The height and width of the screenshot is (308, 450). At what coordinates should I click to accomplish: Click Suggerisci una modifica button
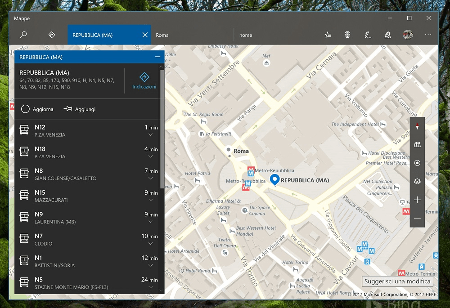[x=397, y=281]
